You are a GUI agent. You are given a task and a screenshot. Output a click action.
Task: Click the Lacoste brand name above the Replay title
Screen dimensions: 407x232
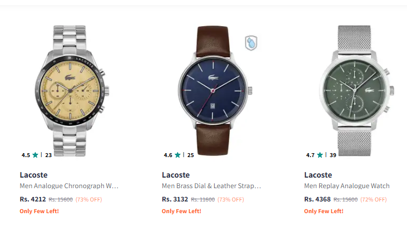318,175
